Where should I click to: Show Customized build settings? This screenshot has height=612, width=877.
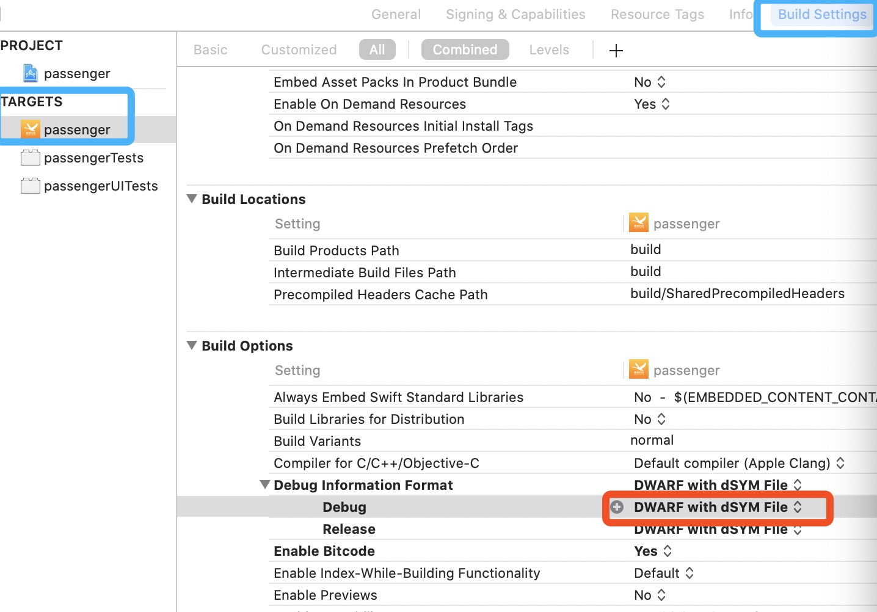pyautogui.click(x=299, y=50)
